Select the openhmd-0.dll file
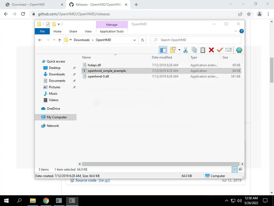This screenshot has width=274, height=206. point(161,76)
